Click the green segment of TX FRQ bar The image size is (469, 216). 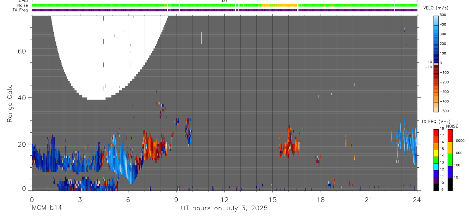tap(436, 160)
